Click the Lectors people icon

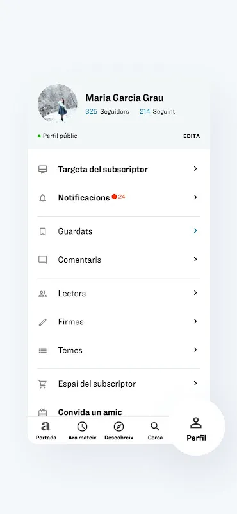[42, 294]
